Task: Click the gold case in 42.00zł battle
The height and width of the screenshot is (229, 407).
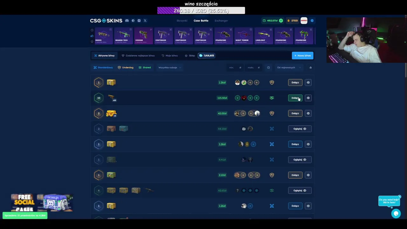Action: [111, 113]
